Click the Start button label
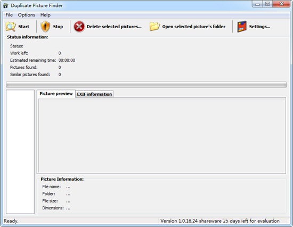This screenshot has height=227, width=293. click(x=24, y=27)
